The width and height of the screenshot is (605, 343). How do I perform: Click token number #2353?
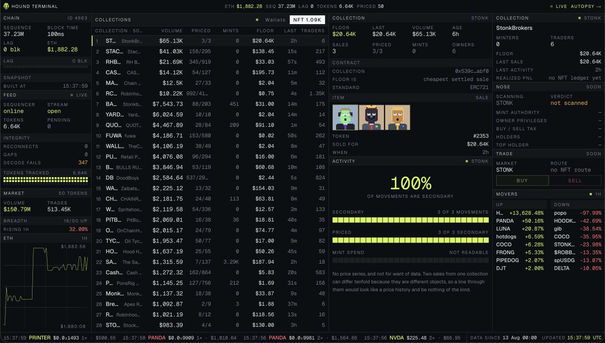pos(481,136)
